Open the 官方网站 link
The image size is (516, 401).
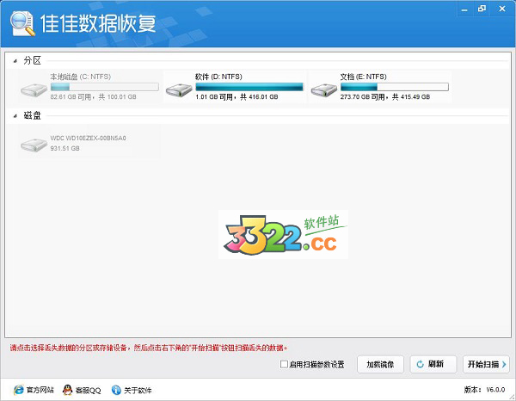click(40, 390)
